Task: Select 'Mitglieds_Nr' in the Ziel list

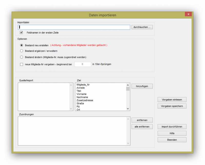Action: (83, 85)
